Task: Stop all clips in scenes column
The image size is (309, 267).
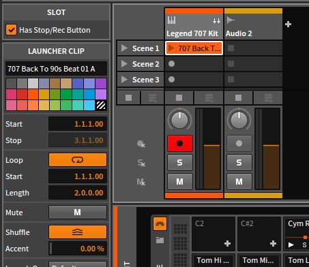Action: [128, 98]
